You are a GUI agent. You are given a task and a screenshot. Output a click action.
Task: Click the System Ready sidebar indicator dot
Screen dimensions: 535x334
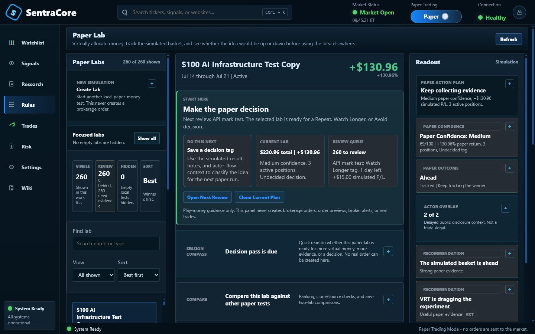[x=10, y=309]
